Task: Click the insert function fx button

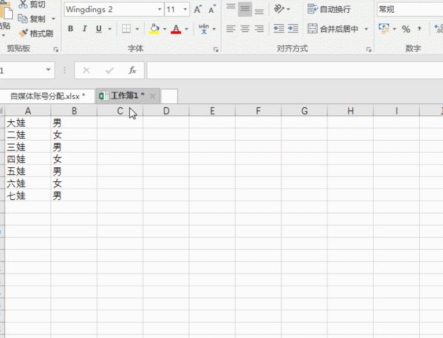Action: click(x=132, y=70)
